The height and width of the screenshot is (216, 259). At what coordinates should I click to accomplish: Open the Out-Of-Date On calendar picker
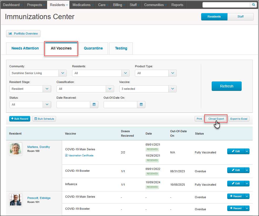pyautogui.click(x=141, y=104)
